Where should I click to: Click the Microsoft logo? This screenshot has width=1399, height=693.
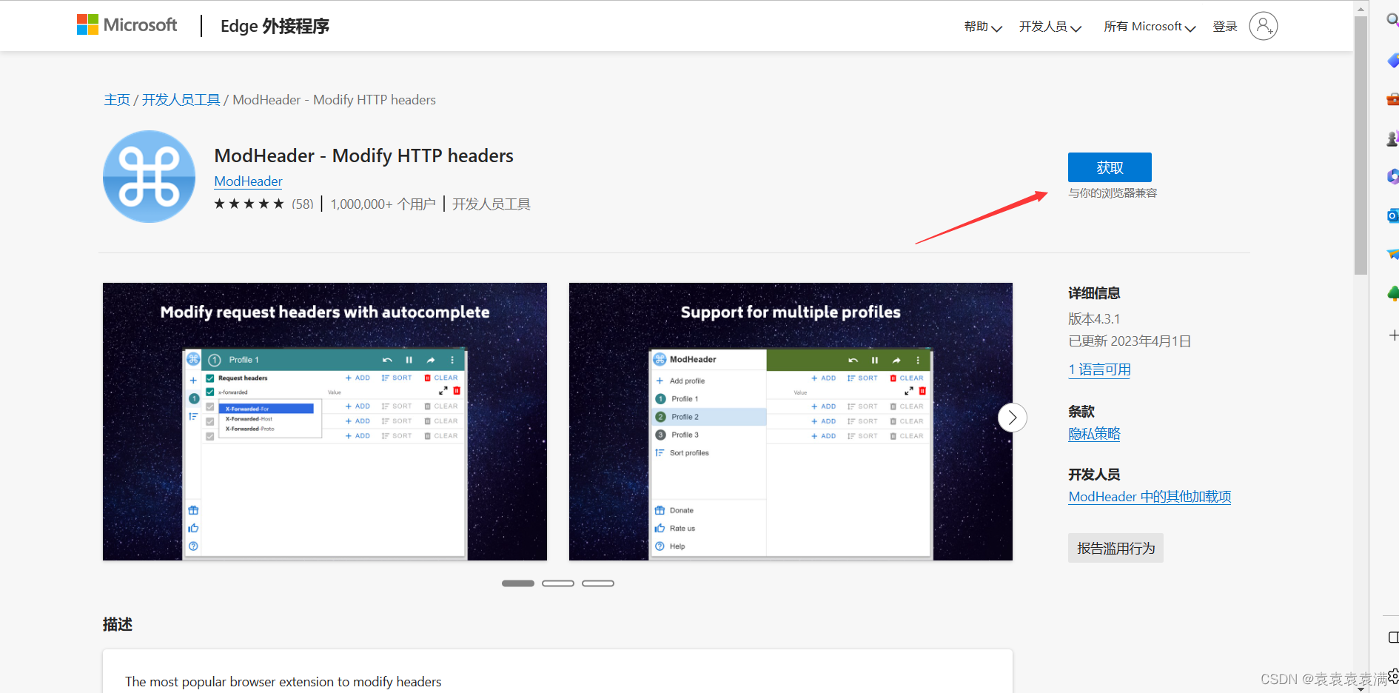[x=127, y=25]
